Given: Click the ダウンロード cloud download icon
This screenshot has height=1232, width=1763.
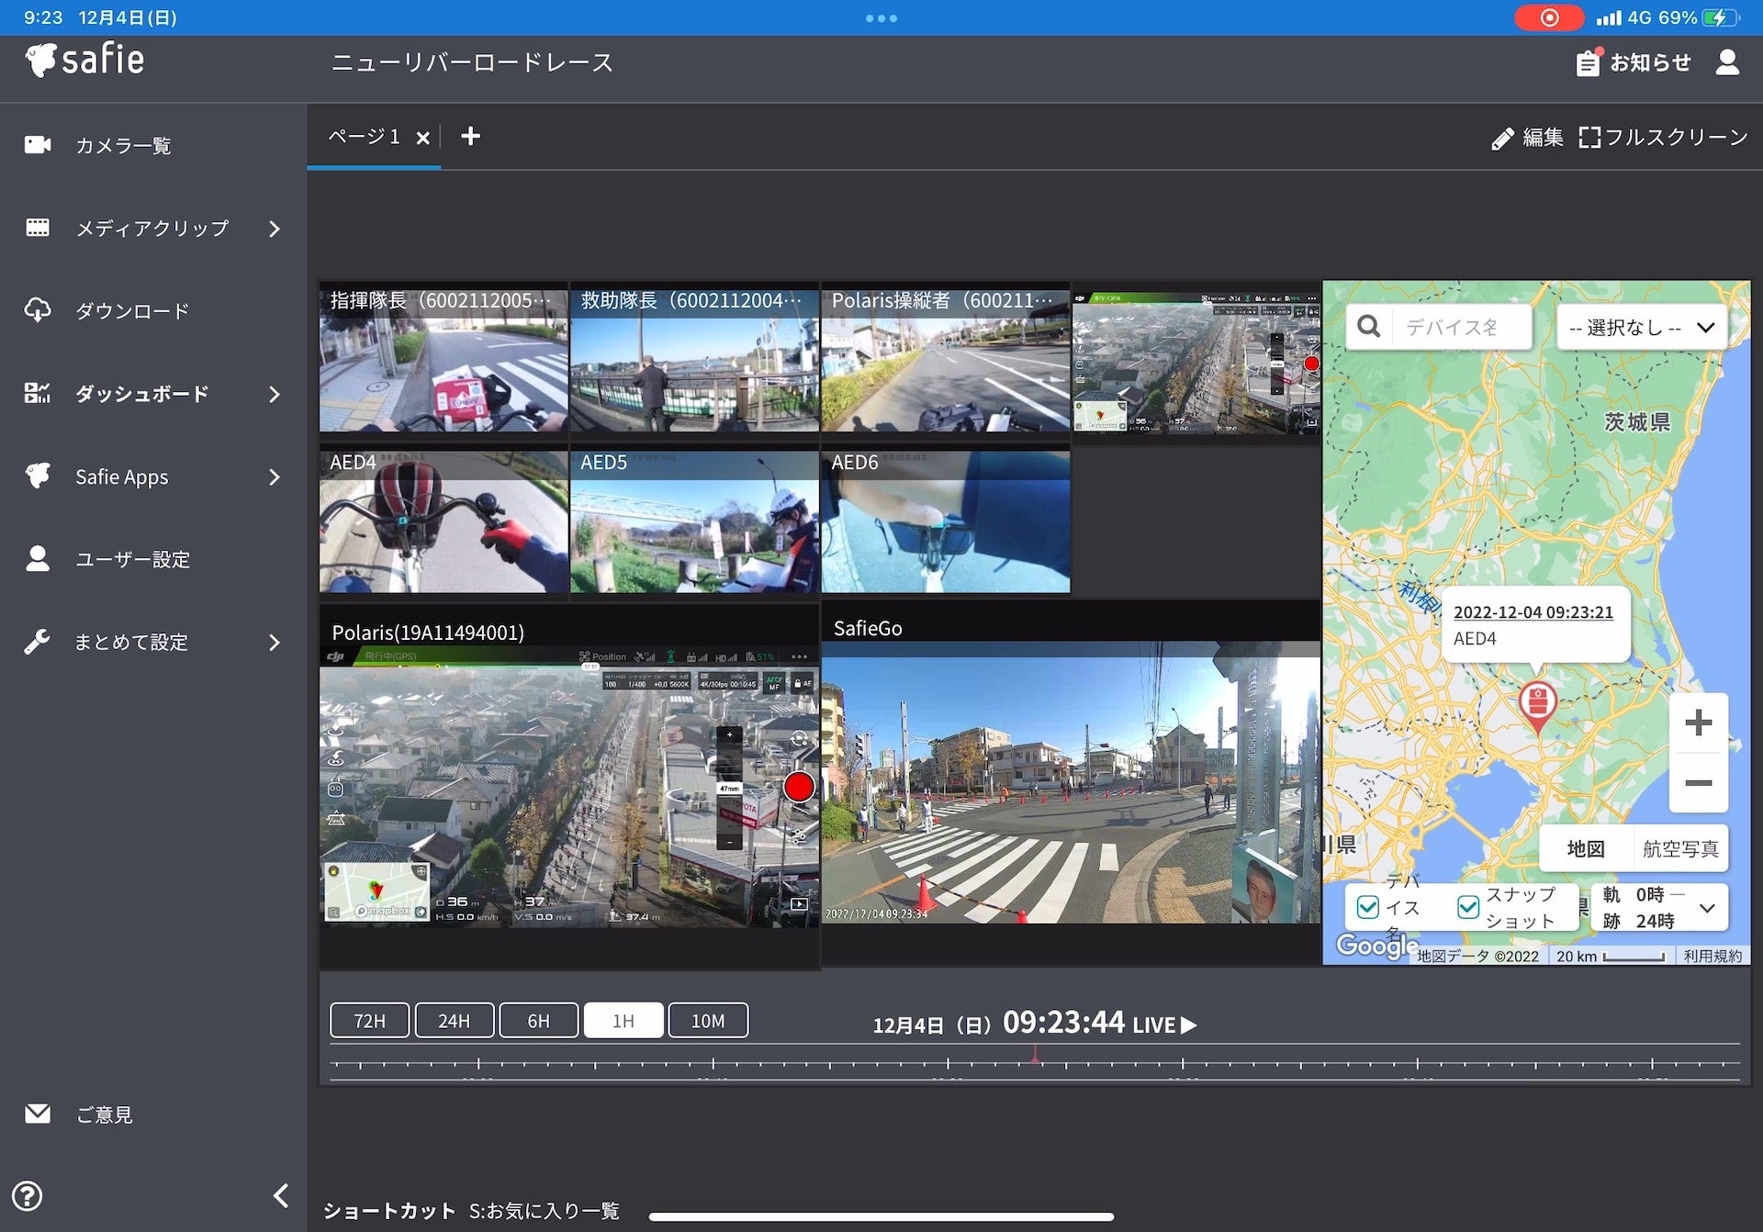Looking at the screenshot, I should (38, 310).
